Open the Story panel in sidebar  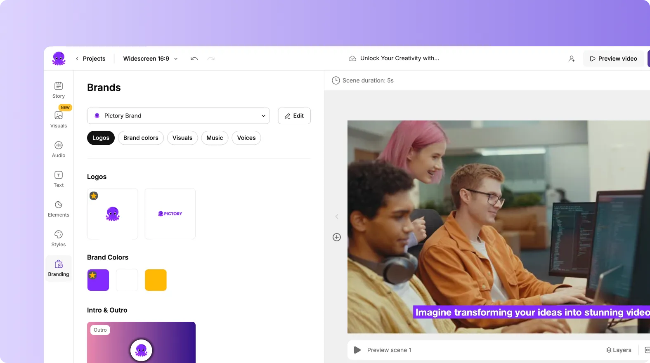tap(59, 90)
